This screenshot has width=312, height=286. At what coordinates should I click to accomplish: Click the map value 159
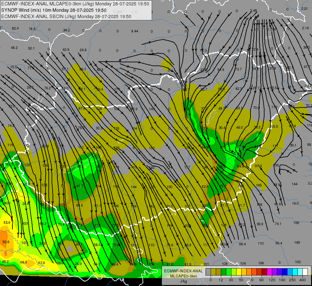tap(296, 223)
